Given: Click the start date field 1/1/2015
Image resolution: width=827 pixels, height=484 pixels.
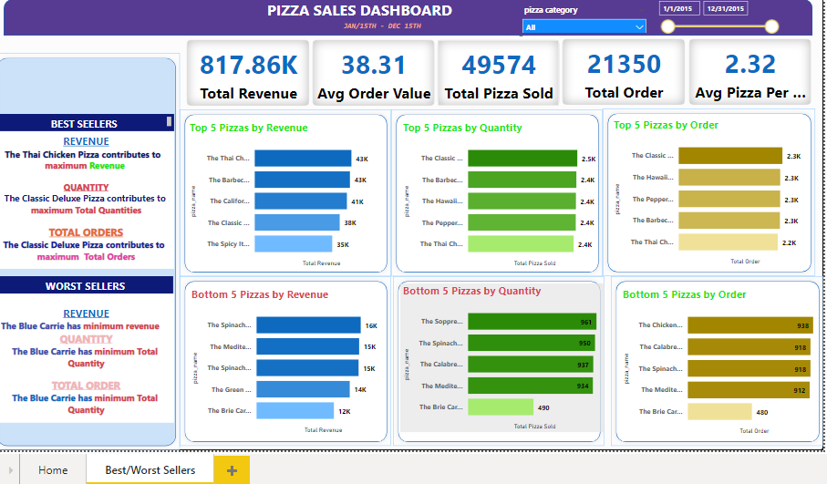Looking at the screenshot, I should [x=677, y=8].
